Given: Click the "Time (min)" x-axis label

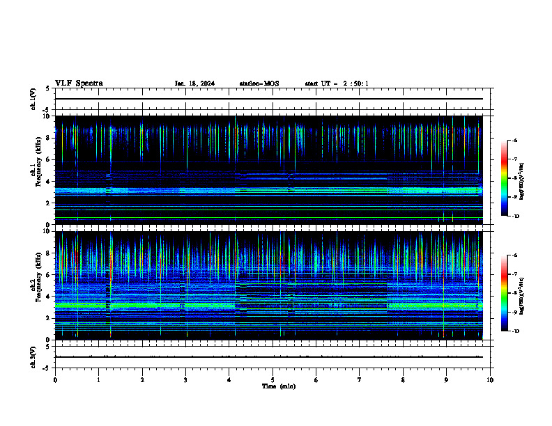Looking at the screenshot, I should click(279, 386).
